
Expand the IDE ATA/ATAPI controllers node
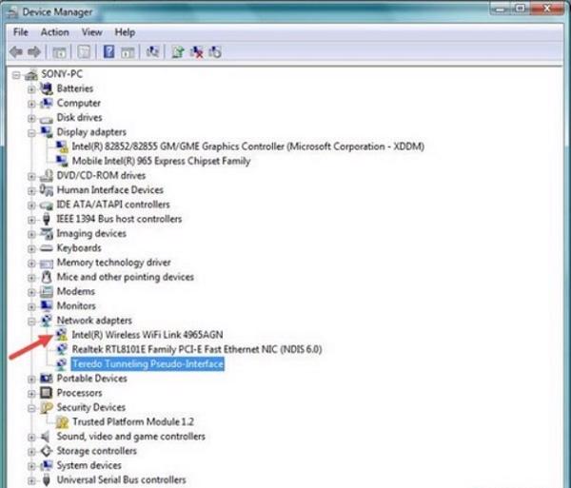31,205
